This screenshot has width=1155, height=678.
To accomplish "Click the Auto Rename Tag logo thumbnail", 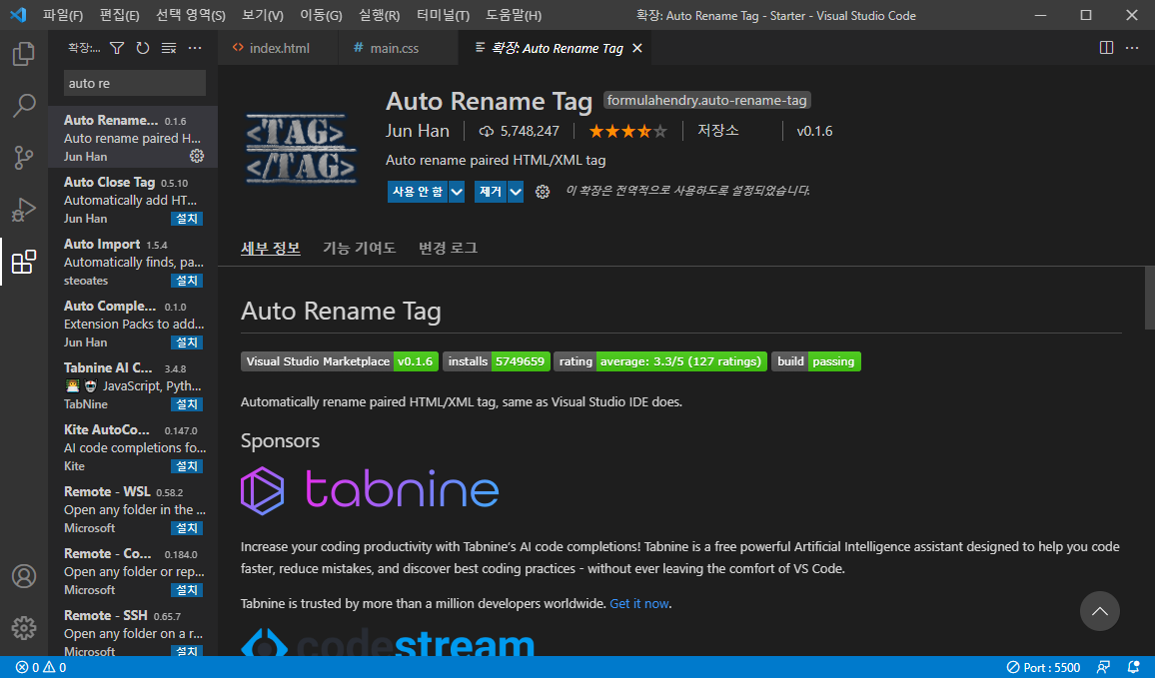I will click(301, 148).
